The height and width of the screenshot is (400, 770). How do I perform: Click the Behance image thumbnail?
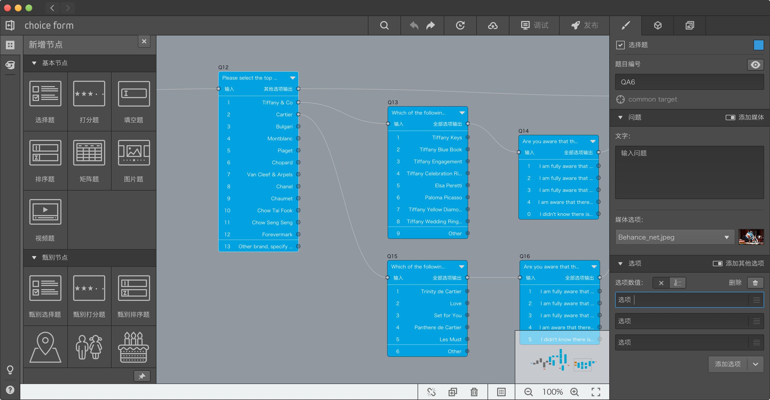tap(751, 237)
